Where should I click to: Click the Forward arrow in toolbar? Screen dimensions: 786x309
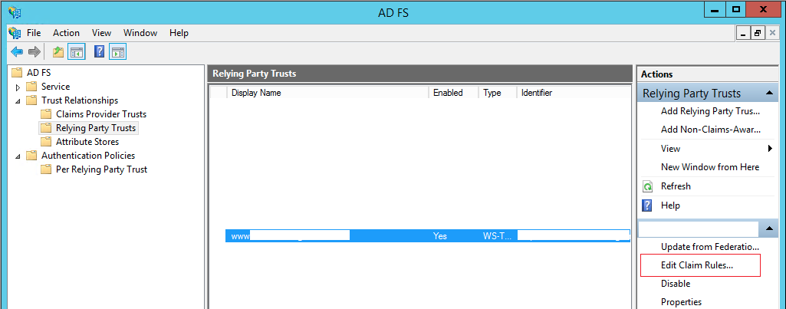coord(34,52)
